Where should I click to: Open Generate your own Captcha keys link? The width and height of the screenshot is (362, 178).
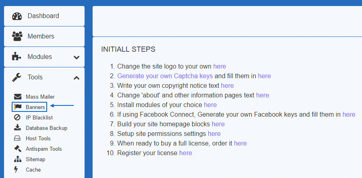[x=165, y=76]
